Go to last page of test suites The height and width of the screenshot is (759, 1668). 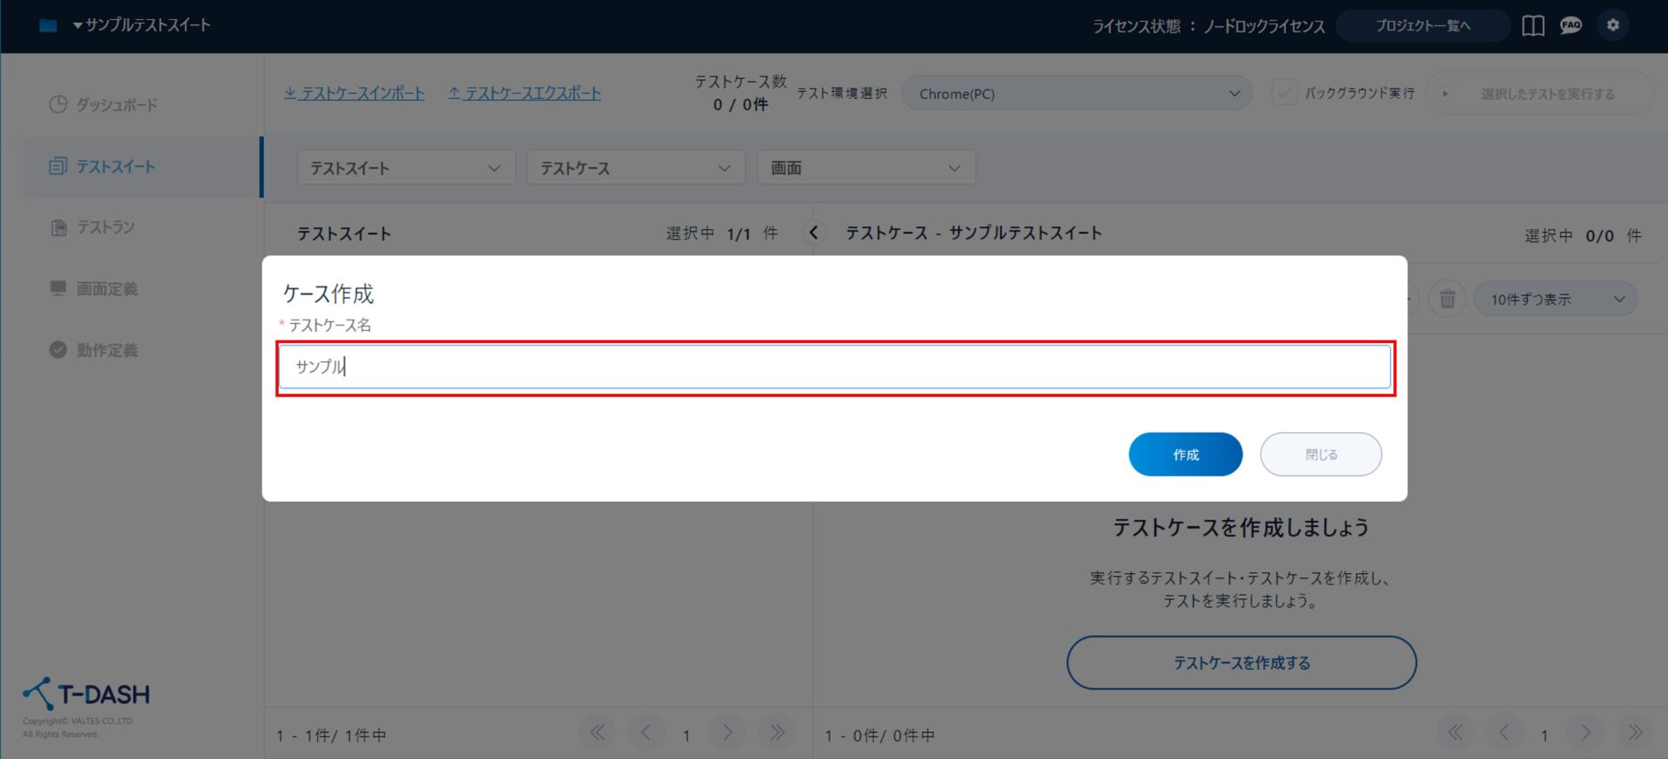[777, 734]
